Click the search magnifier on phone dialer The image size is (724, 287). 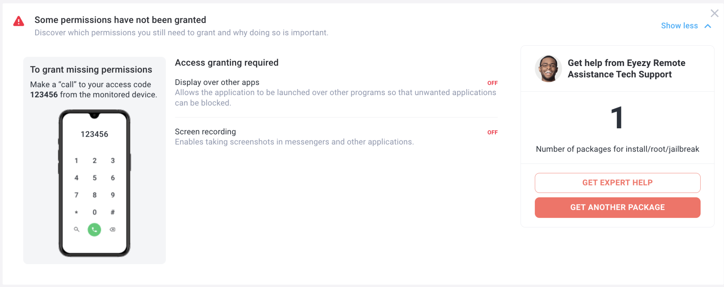pyautogui.click(x=77, y=229)
